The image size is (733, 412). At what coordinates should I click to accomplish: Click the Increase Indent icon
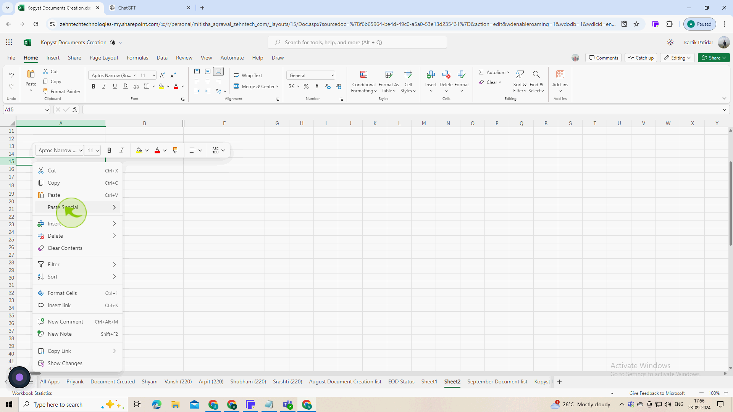point(208,91)
